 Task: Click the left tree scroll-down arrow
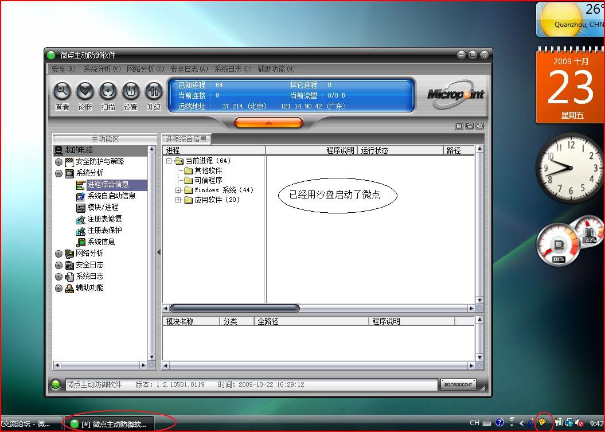click(151, 357)
